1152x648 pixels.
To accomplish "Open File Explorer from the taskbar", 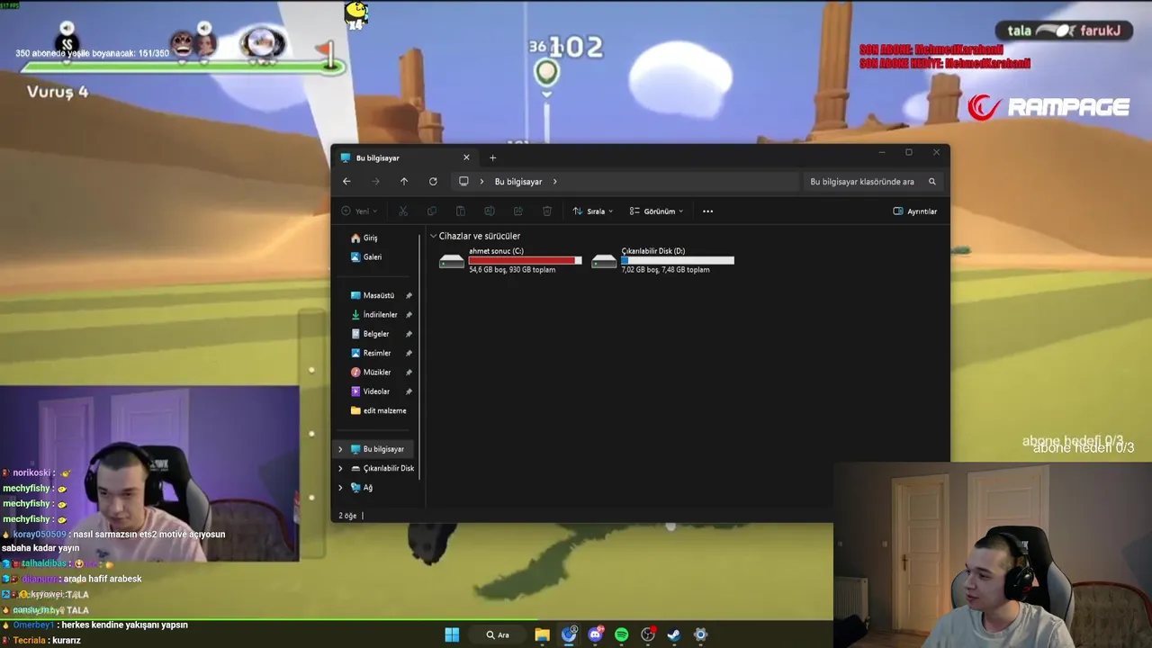I will pos(542,634).
